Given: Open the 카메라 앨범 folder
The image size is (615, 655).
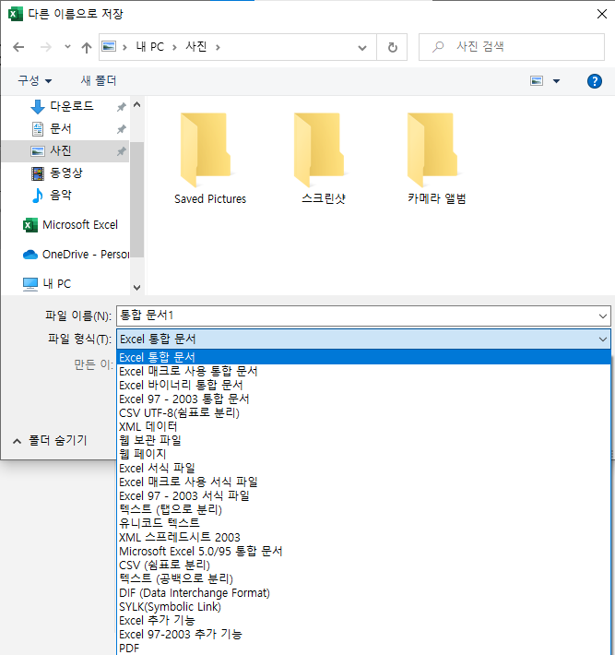Looking at the screenshot, I should (437, 159).
